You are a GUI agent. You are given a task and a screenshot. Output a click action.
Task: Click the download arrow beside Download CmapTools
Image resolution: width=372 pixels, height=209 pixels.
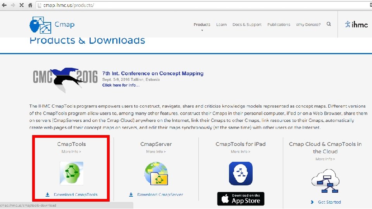(47, 195)
